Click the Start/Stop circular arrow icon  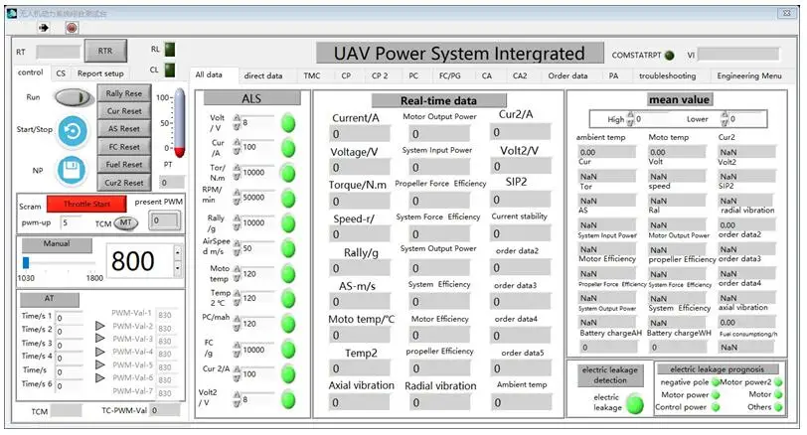(72, 131)
